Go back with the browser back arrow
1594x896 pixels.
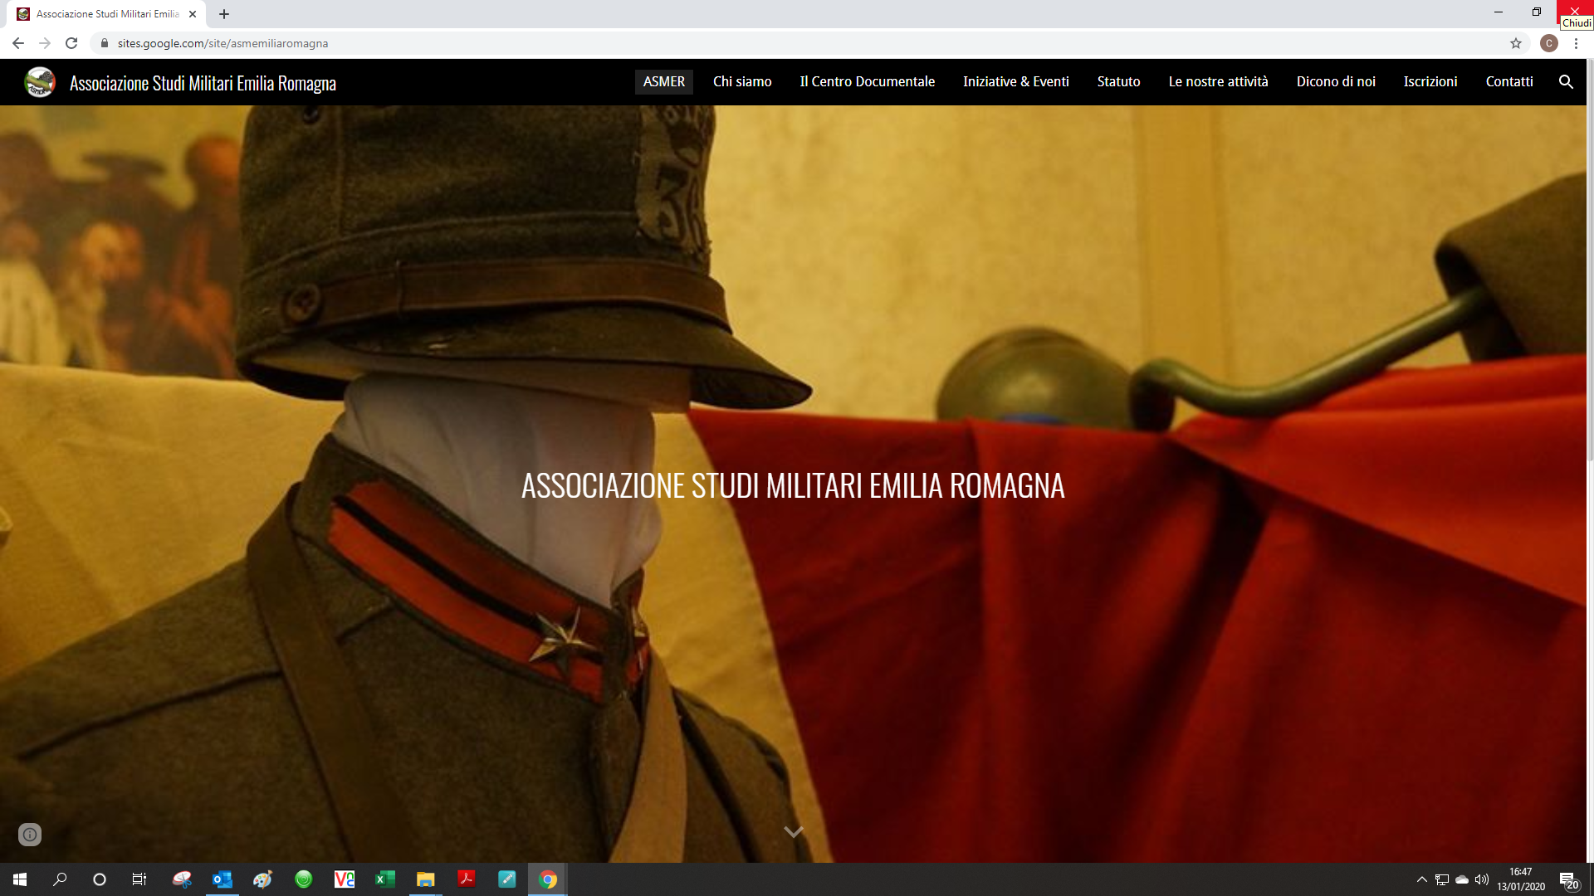click(x=18, y=43)
